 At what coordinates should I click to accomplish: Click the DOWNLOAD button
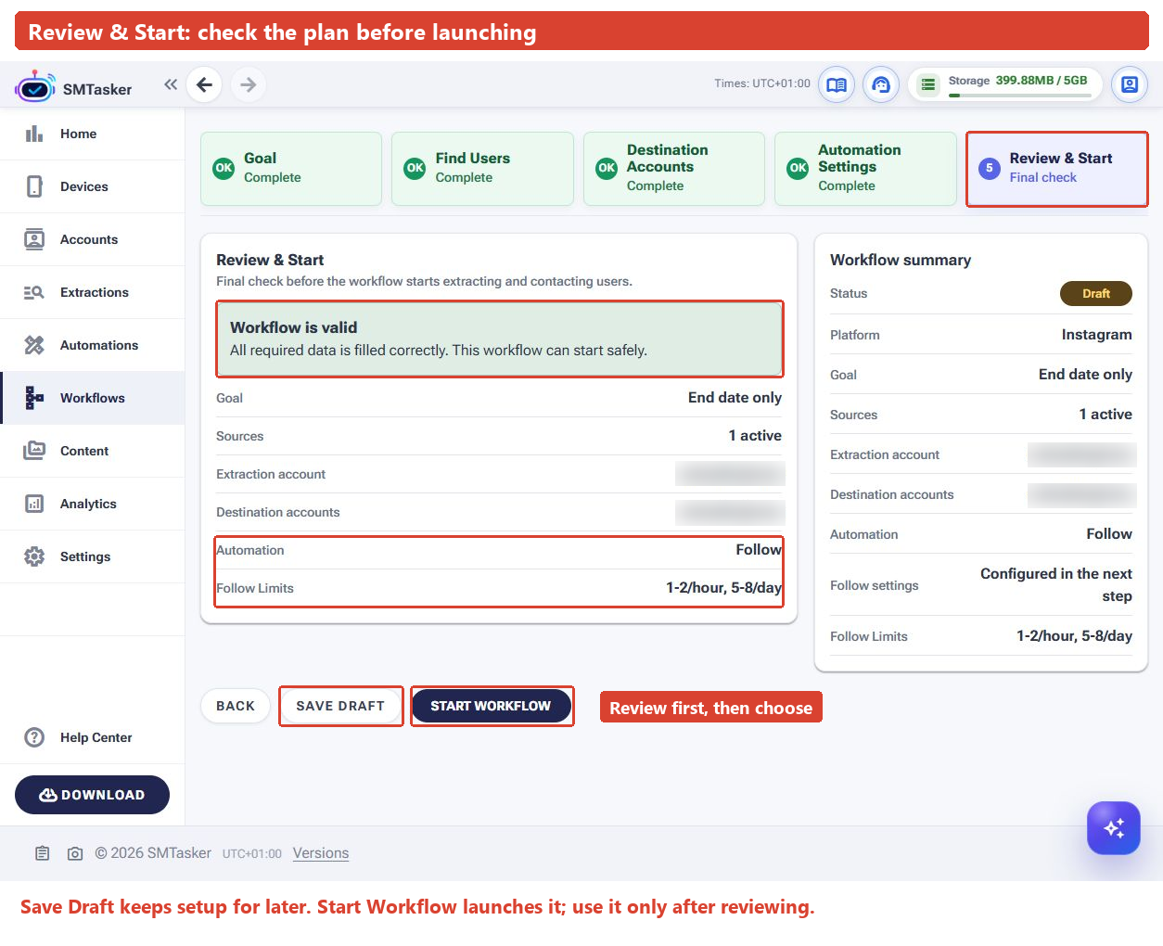(92, 795)
